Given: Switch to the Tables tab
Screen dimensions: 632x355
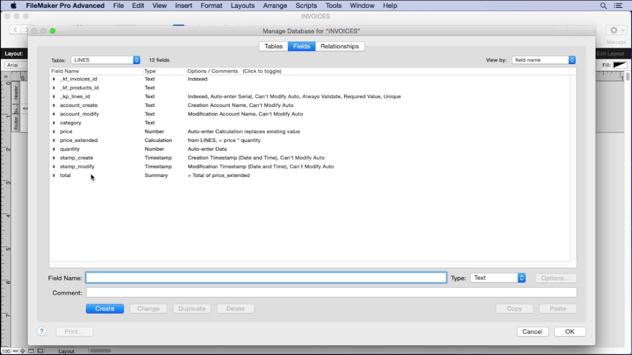Looking at the screenshot, I should [x=274, y=46].
